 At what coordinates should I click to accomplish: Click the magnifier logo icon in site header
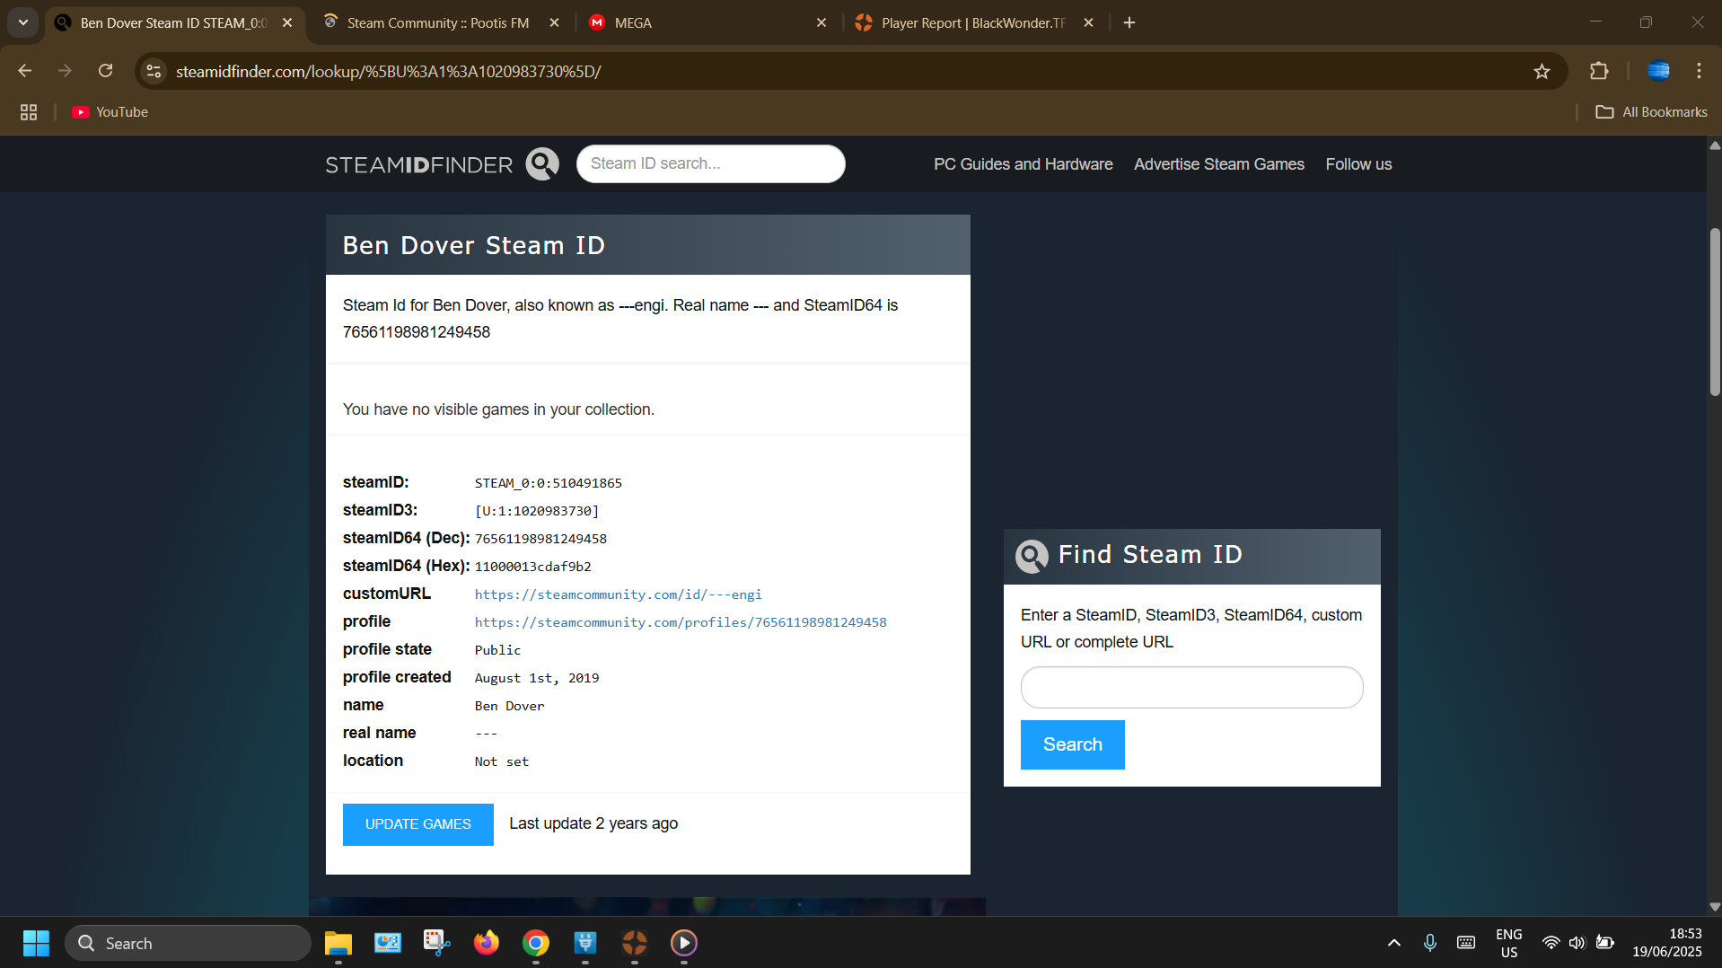542,164
